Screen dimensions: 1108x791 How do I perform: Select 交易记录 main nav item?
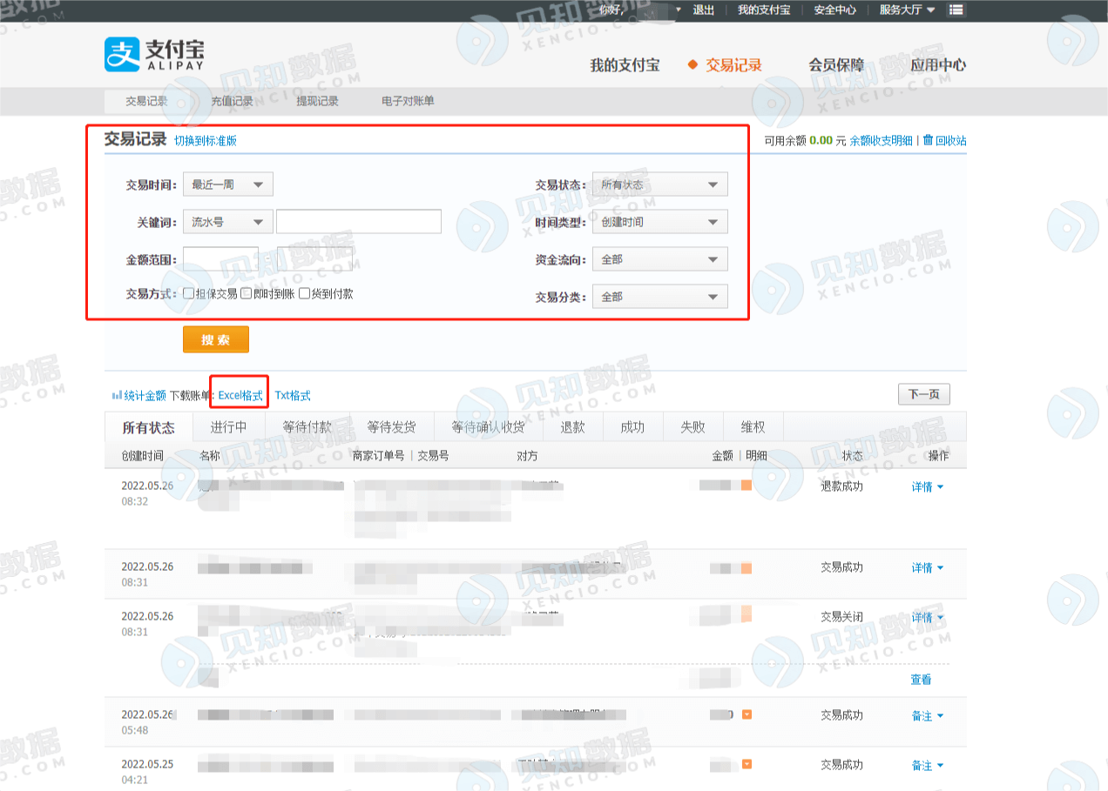(733, 65)
